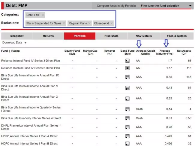Open the NAV Details tab
This screenshot has height=146, width=195.
pos(144,36)
